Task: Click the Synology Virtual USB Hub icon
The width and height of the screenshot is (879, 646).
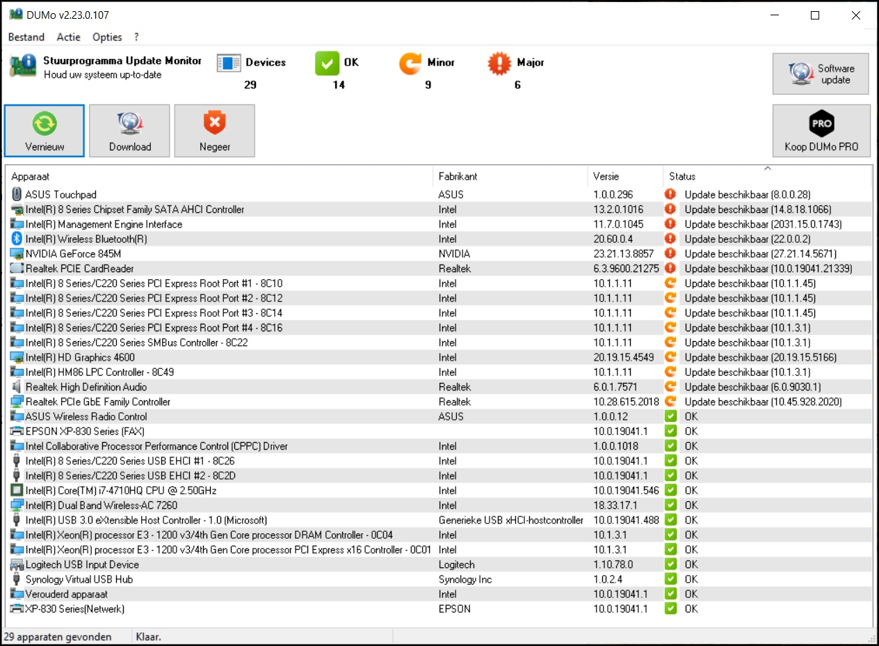Action: pyautogui.click(x=17, y=579)
